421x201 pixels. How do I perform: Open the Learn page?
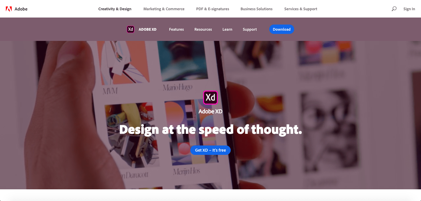(x=227, y=29)
